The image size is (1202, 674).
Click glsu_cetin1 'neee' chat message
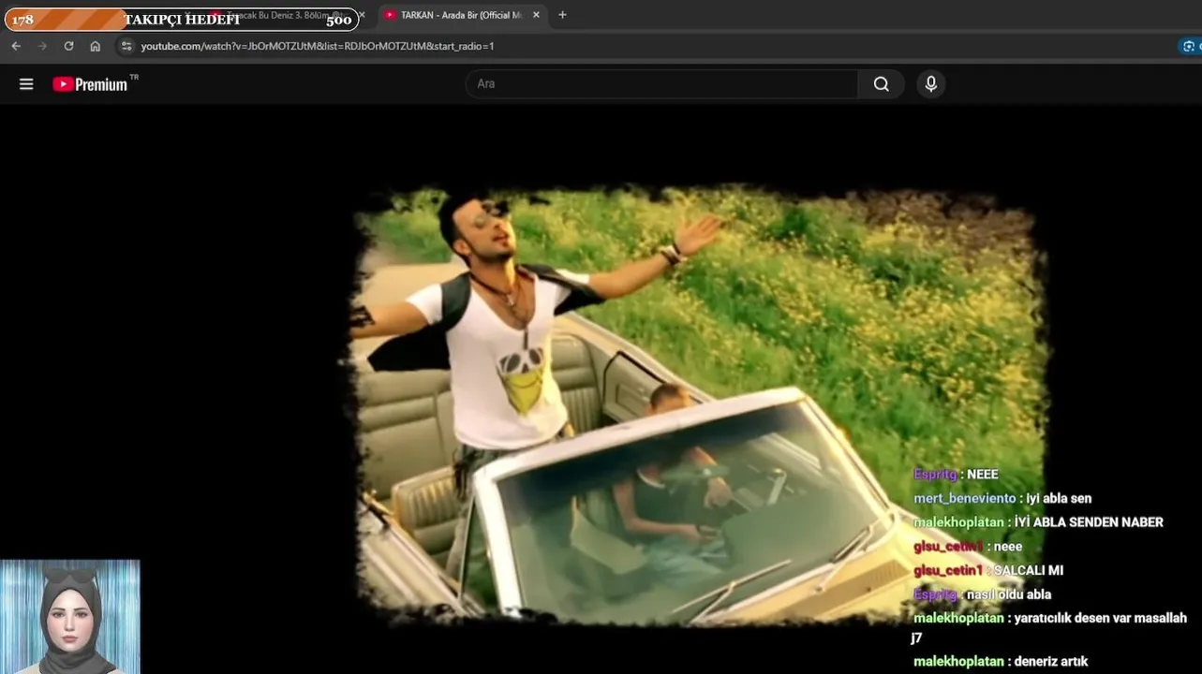pos(1008,546)
